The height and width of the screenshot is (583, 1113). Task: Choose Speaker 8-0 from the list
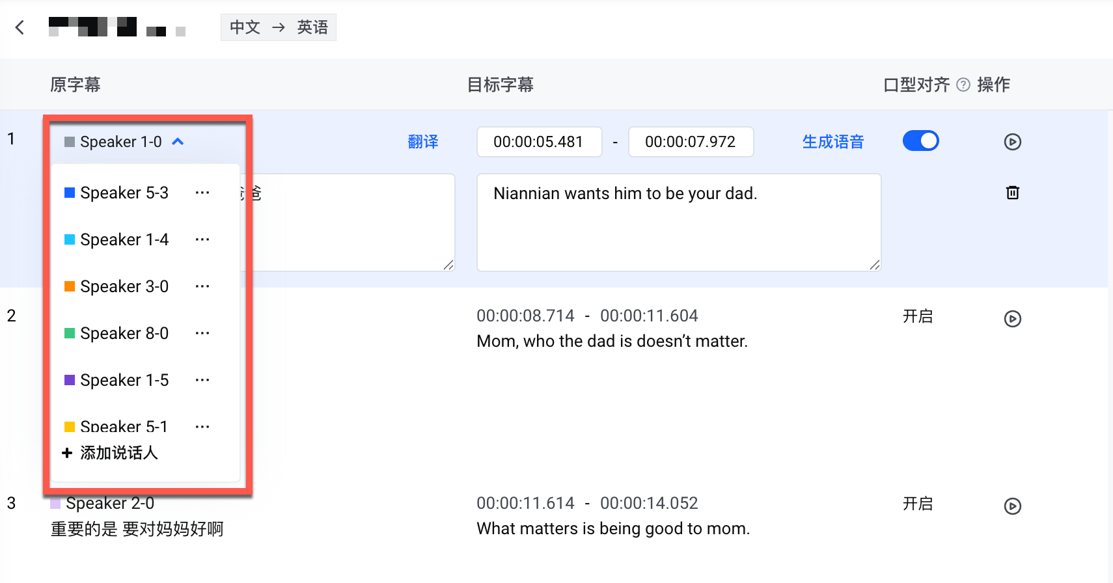pyautogui.click(x=124, y=333)
